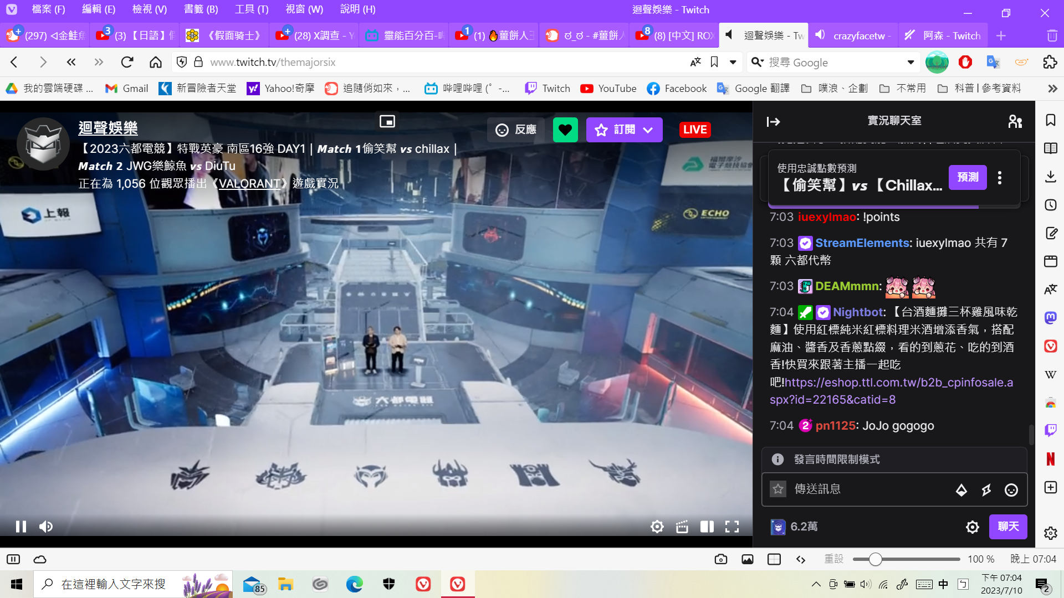
Task: Open a new browser tab
Action: coord(1001,35)
